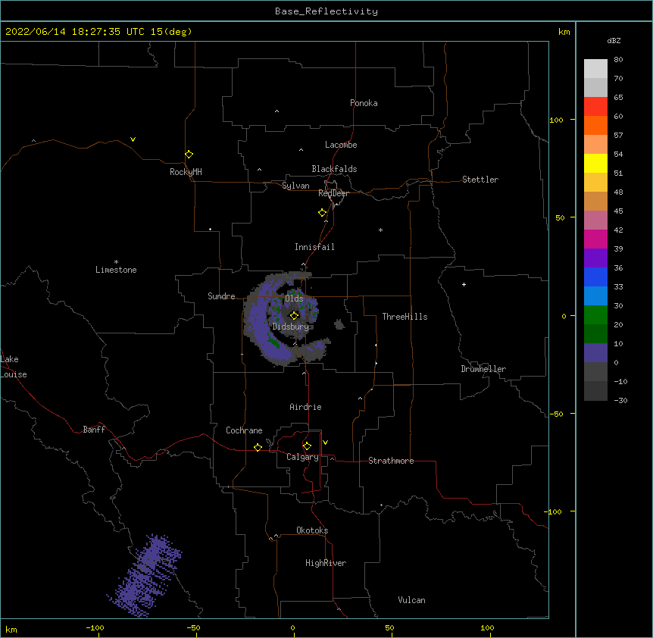Click the Drumheller label
This screenshot has width=653, height=638.
pos(483,369)
